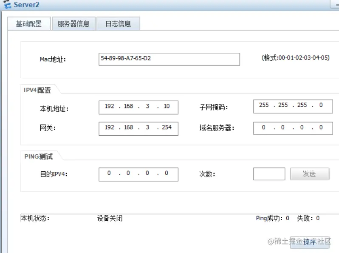Click the 保存 button at the bottom
Image resolution: width=339 pixels, height=253 pixels.
tap(310, 242)
